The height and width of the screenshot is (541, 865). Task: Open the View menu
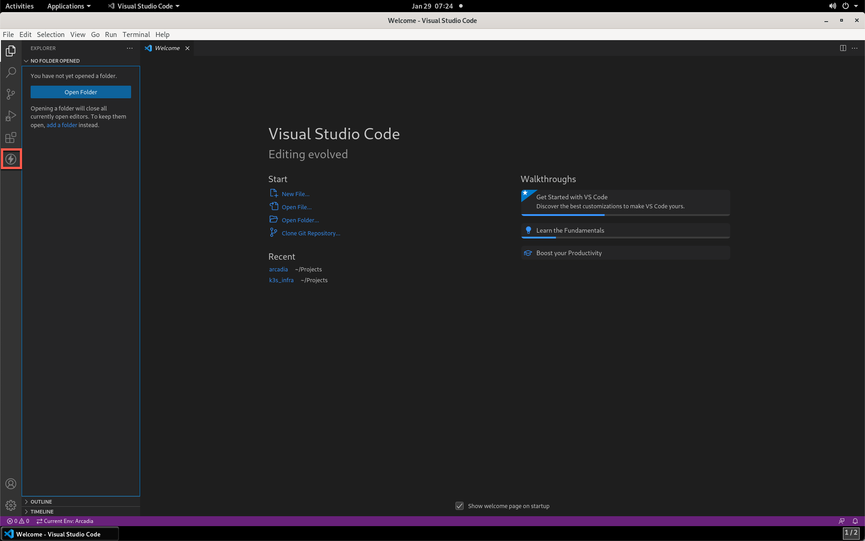[x=77, y=35]
